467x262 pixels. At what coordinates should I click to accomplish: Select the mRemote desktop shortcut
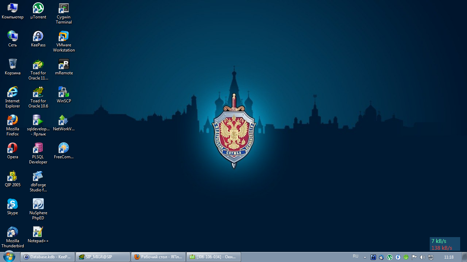point(64,67)
